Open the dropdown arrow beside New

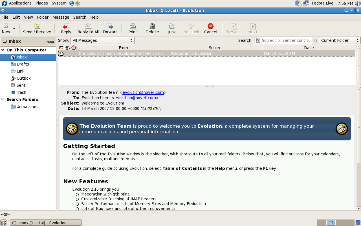click(x=14, y=29)
